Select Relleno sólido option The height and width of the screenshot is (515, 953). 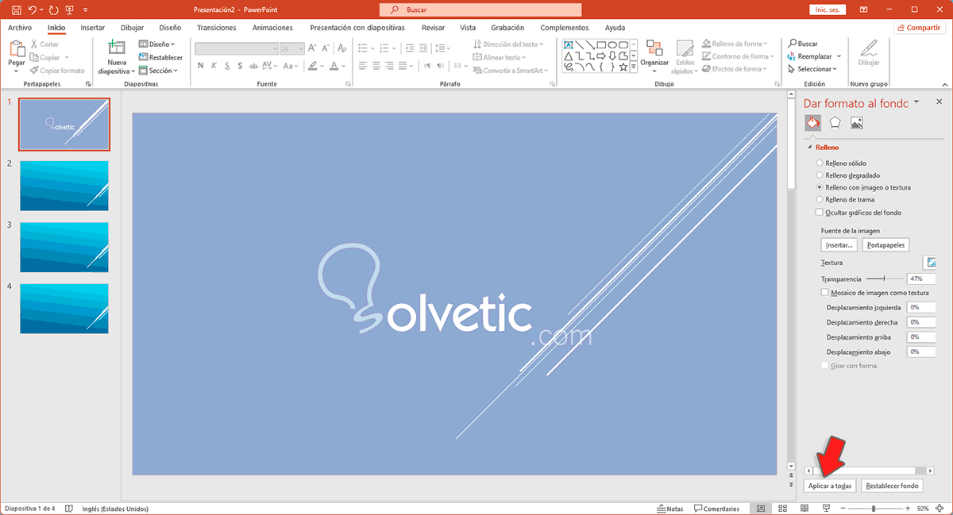(x=842, y=163)
